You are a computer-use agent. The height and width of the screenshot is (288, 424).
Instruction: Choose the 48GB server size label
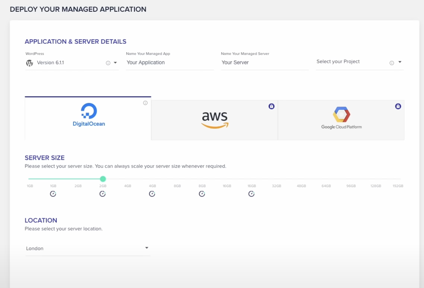(x=301, y=186)
